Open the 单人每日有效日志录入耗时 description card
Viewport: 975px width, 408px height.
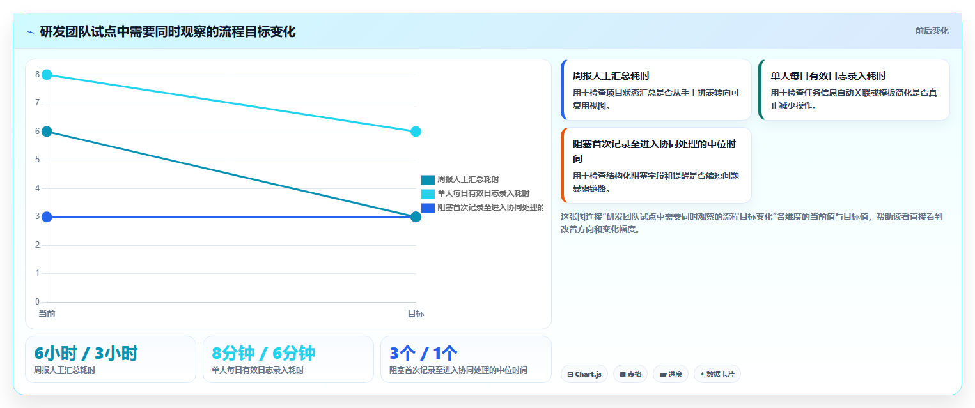click(x=854, y=89)
